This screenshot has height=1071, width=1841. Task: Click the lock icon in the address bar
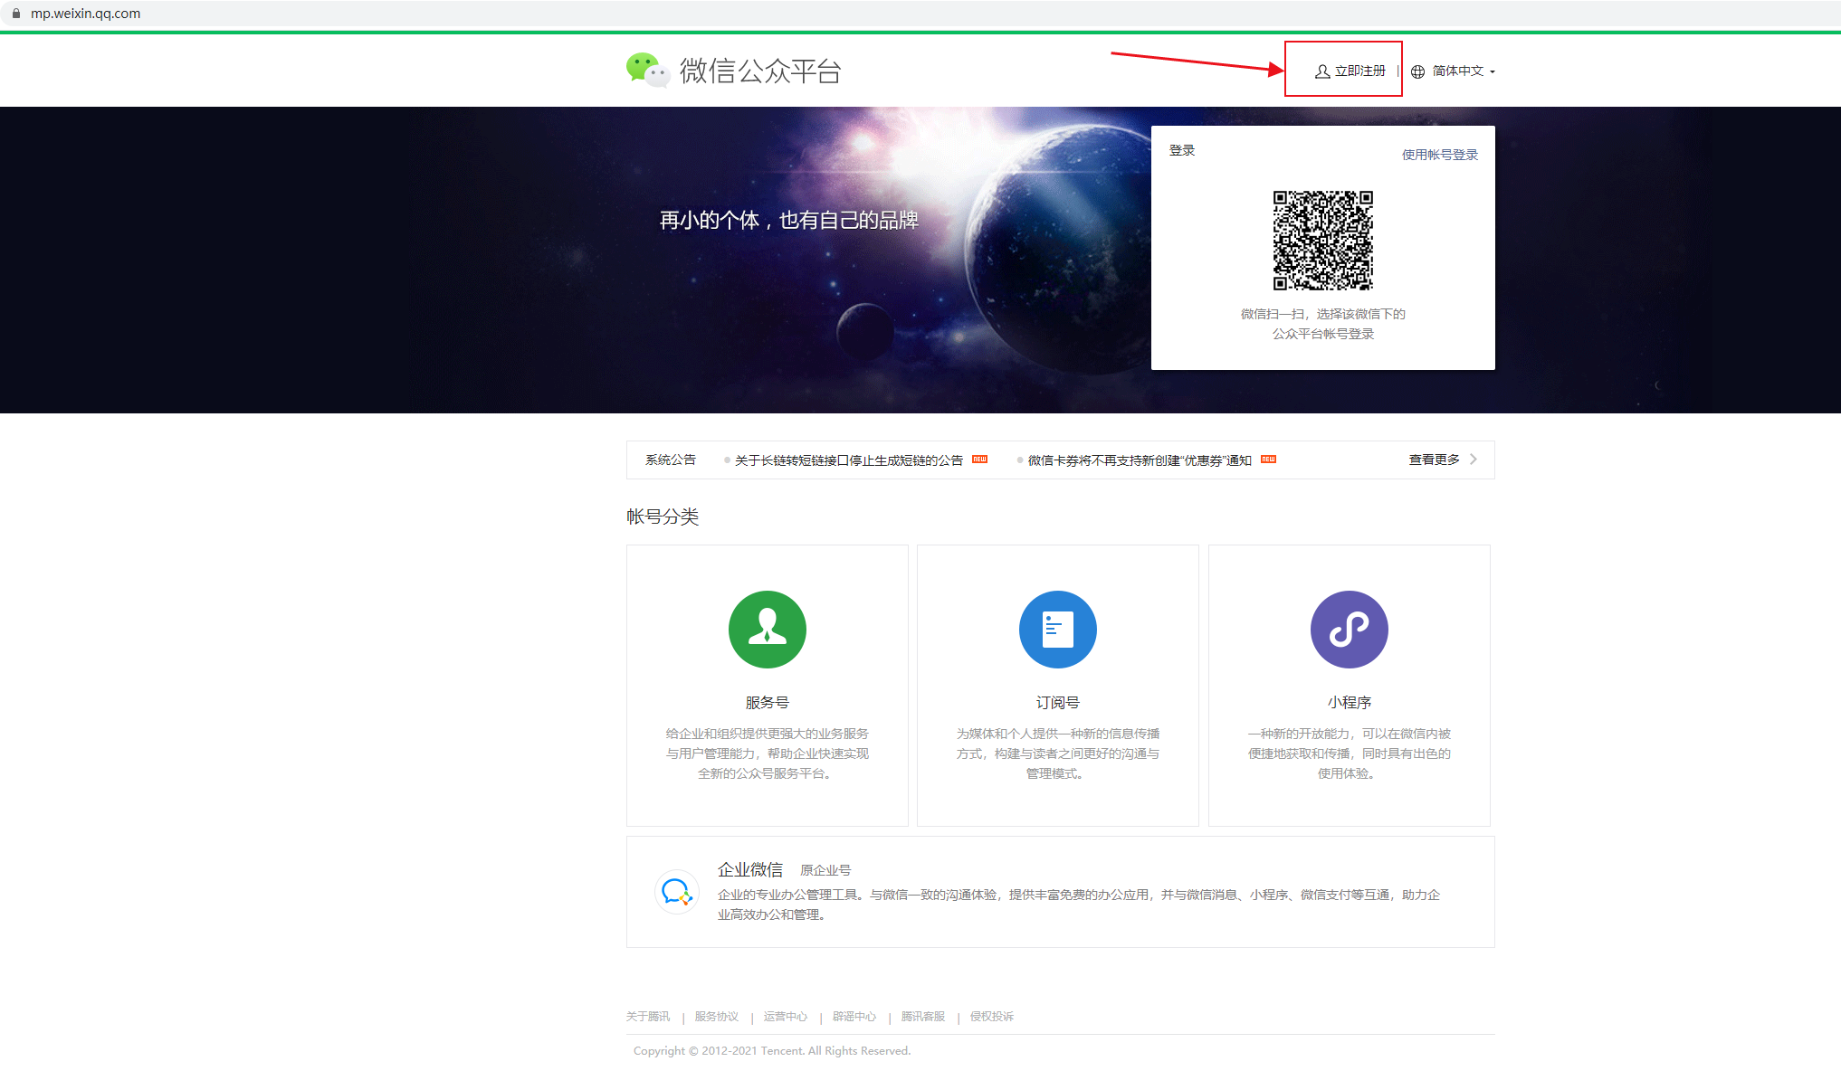(15, 14)
